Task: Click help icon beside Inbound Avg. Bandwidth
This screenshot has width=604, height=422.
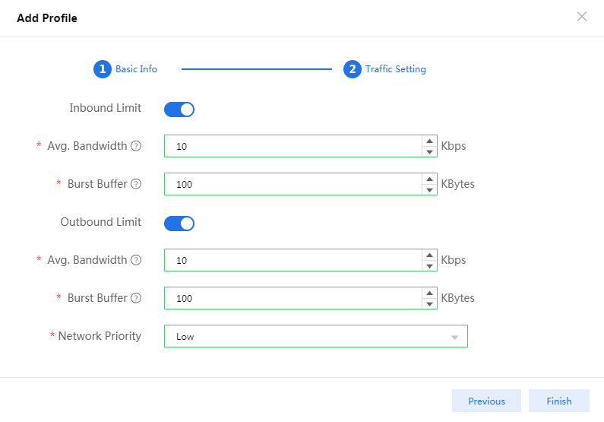Action: pos(136,146)
